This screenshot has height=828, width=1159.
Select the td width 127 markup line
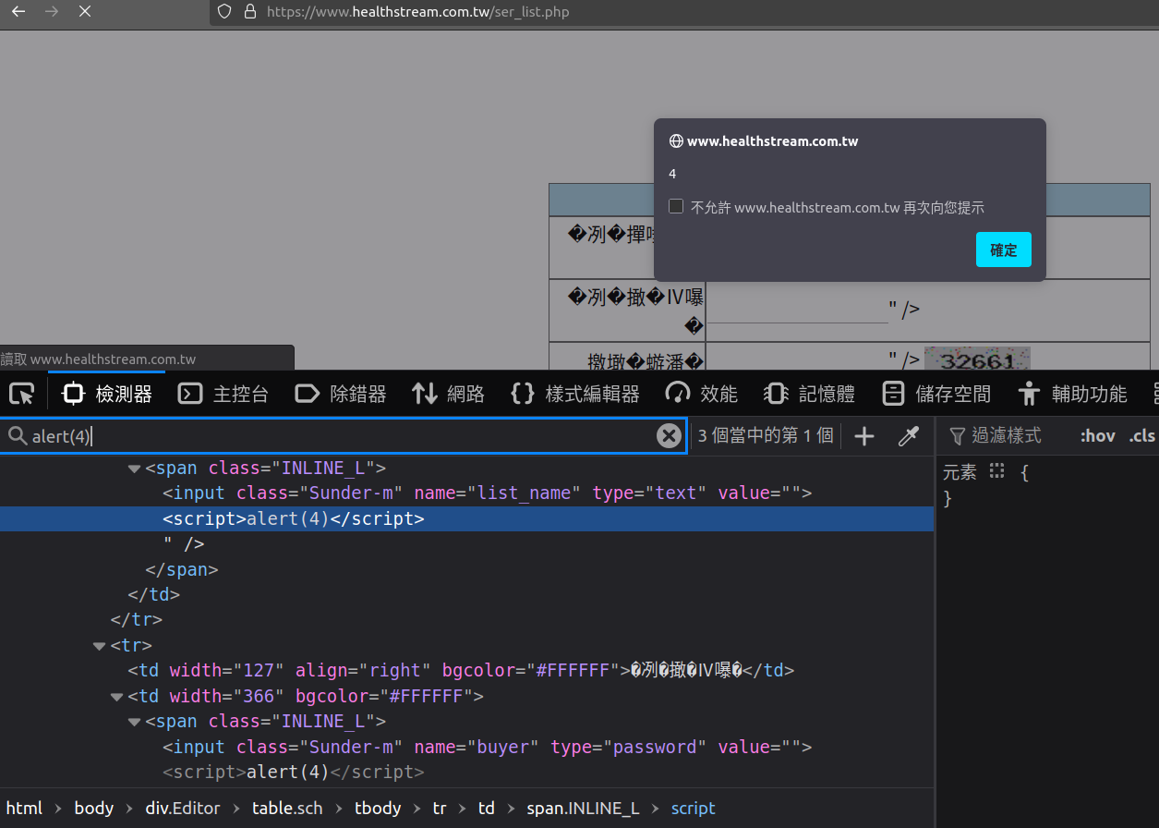click(461, 671)
